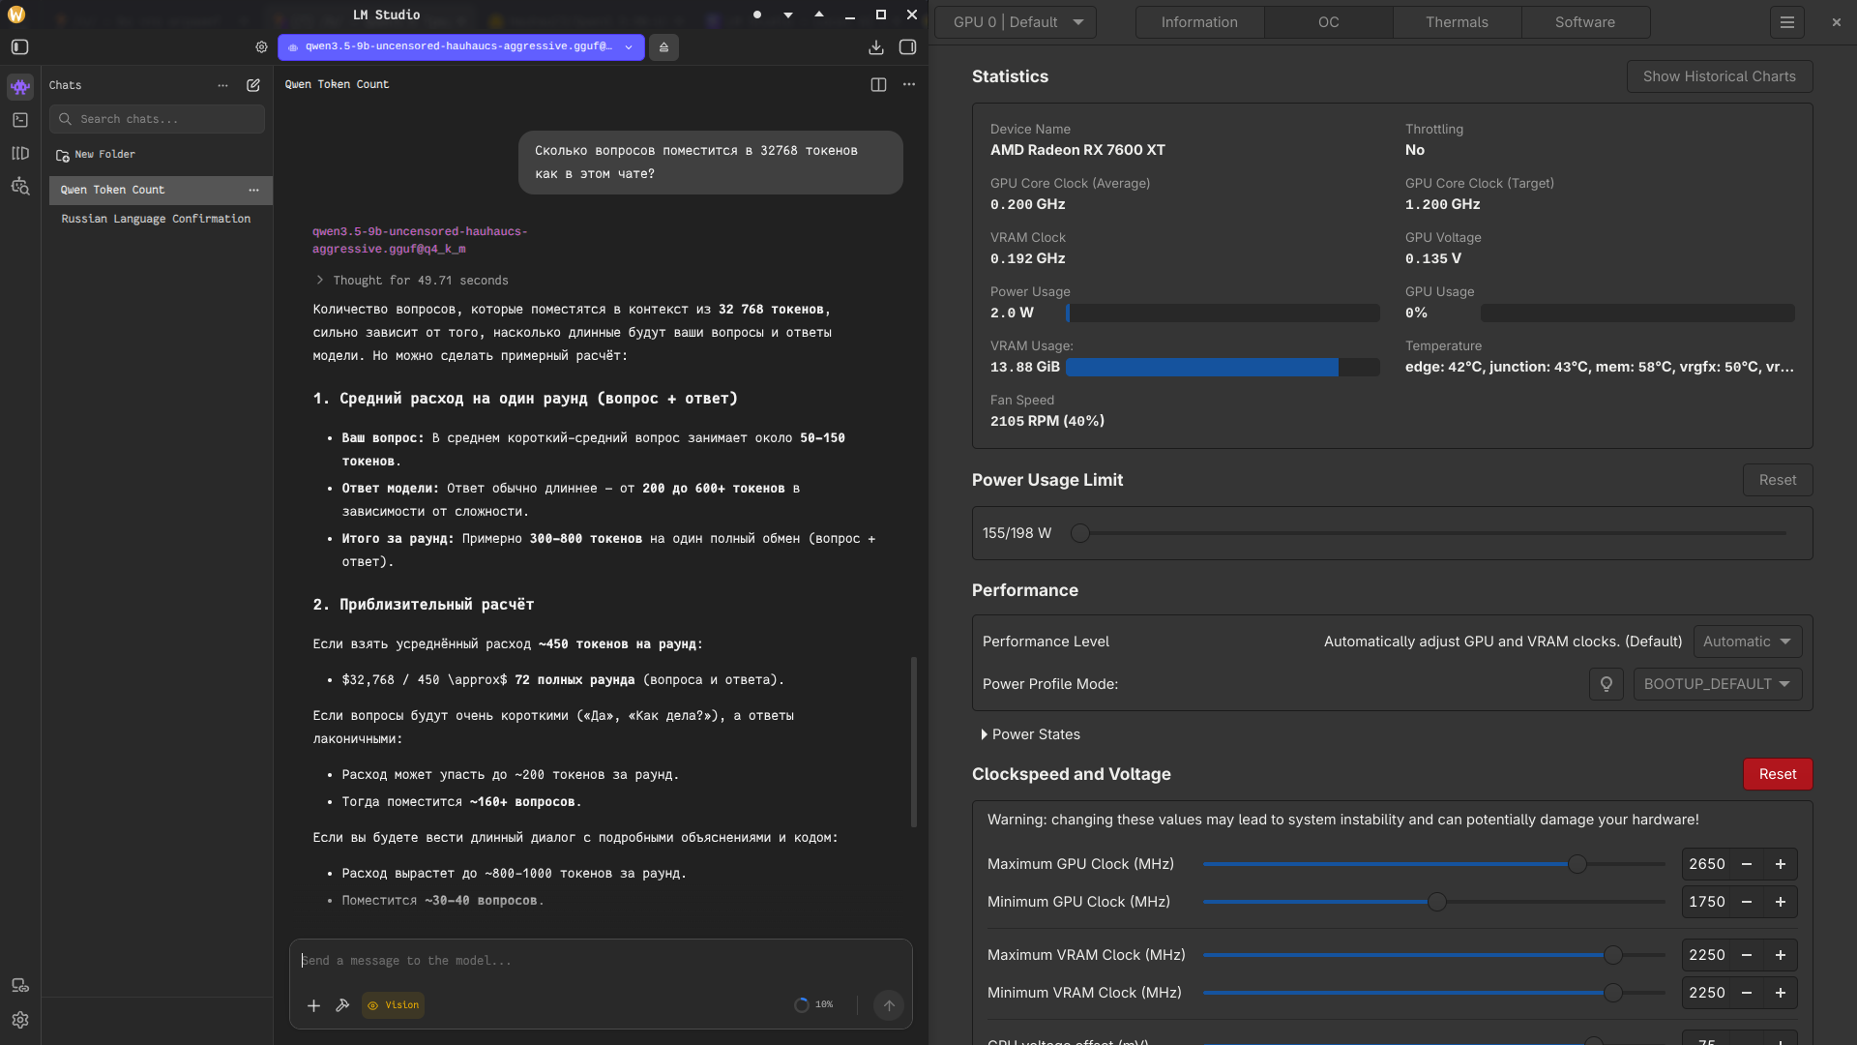
Task: Click the Maximum GPU Clock slider handle
Action: click(1577, 864)
